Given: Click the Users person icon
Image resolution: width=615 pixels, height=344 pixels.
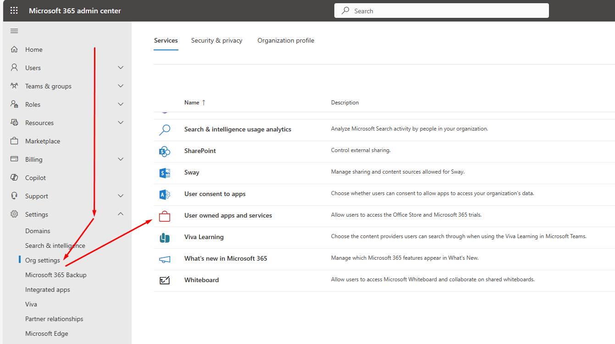Looking at the screenshot, I should (14, 68).
